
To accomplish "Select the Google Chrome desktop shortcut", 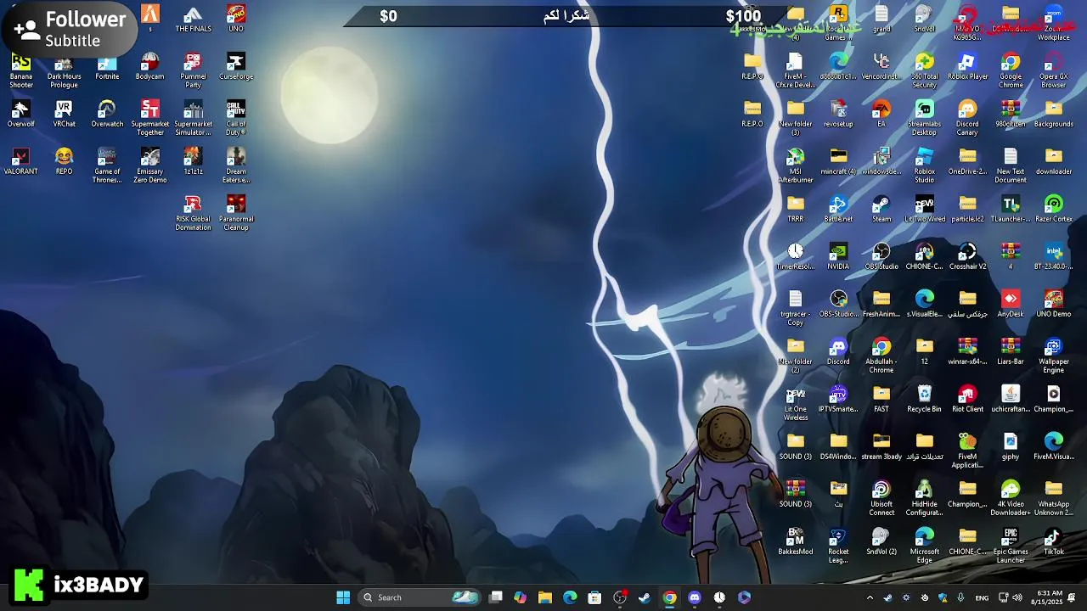I will coord(1011,70).
